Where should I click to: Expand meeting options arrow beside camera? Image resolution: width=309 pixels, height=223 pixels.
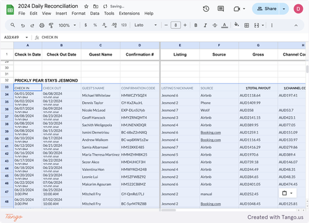244,9
